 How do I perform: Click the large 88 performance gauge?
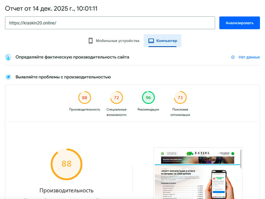(x=67, y=164)
